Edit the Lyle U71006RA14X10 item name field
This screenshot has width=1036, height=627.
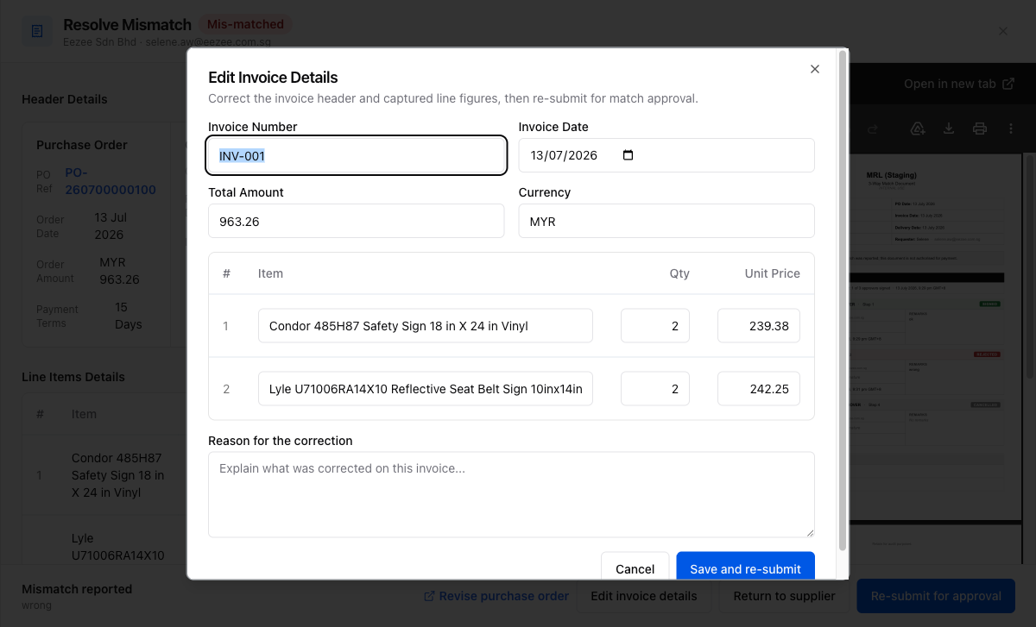coord(426,389)
